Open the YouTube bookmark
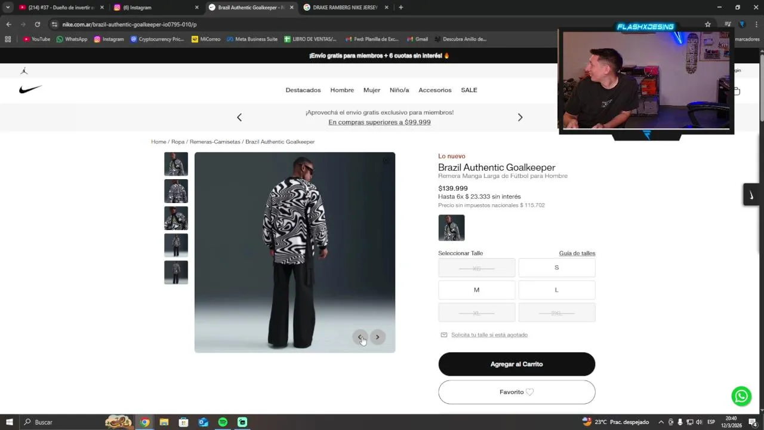Image resolution: width=764 pixels, height=430 pixels. (x=36, y=39)
